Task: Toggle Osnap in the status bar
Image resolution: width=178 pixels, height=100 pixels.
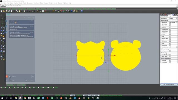Action: coord(73,96)
